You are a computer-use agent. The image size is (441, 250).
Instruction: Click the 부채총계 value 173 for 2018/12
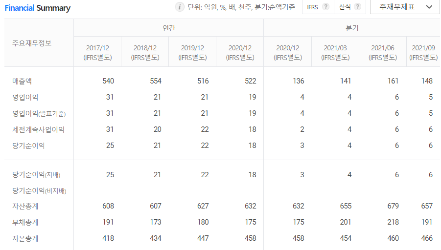(156, 222)
